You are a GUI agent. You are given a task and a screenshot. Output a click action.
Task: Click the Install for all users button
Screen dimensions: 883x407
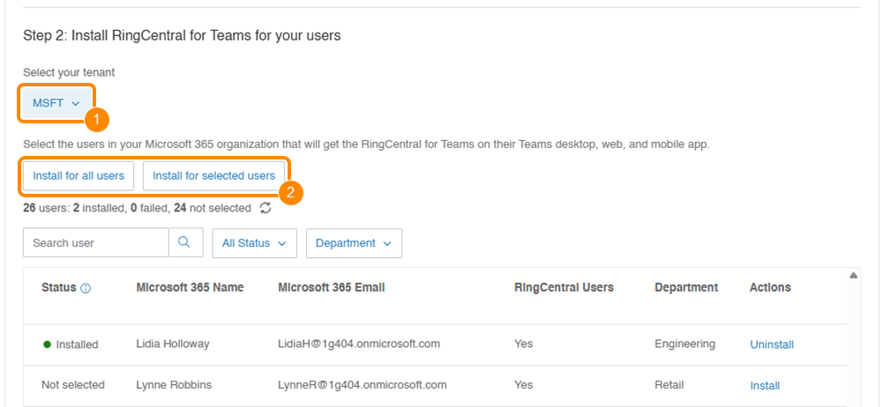coord(79,175)
